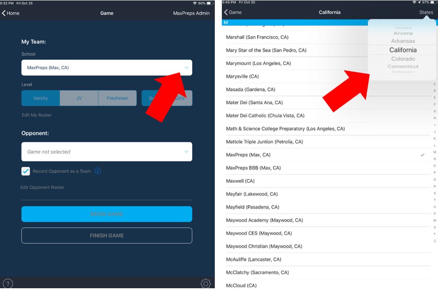Pick Connecticut in states picker

tap(403, 67)
